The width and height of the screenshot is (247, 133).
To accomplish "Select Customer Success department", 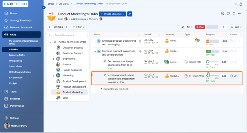I will pos(73,48).
